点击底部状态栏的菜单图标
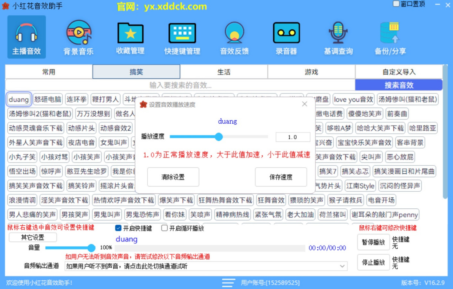453x289 pixels. tap(228, 283)
